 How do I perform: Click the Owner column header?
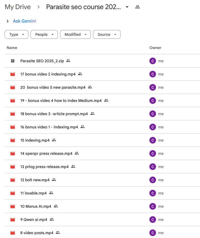tap(155, 48)
